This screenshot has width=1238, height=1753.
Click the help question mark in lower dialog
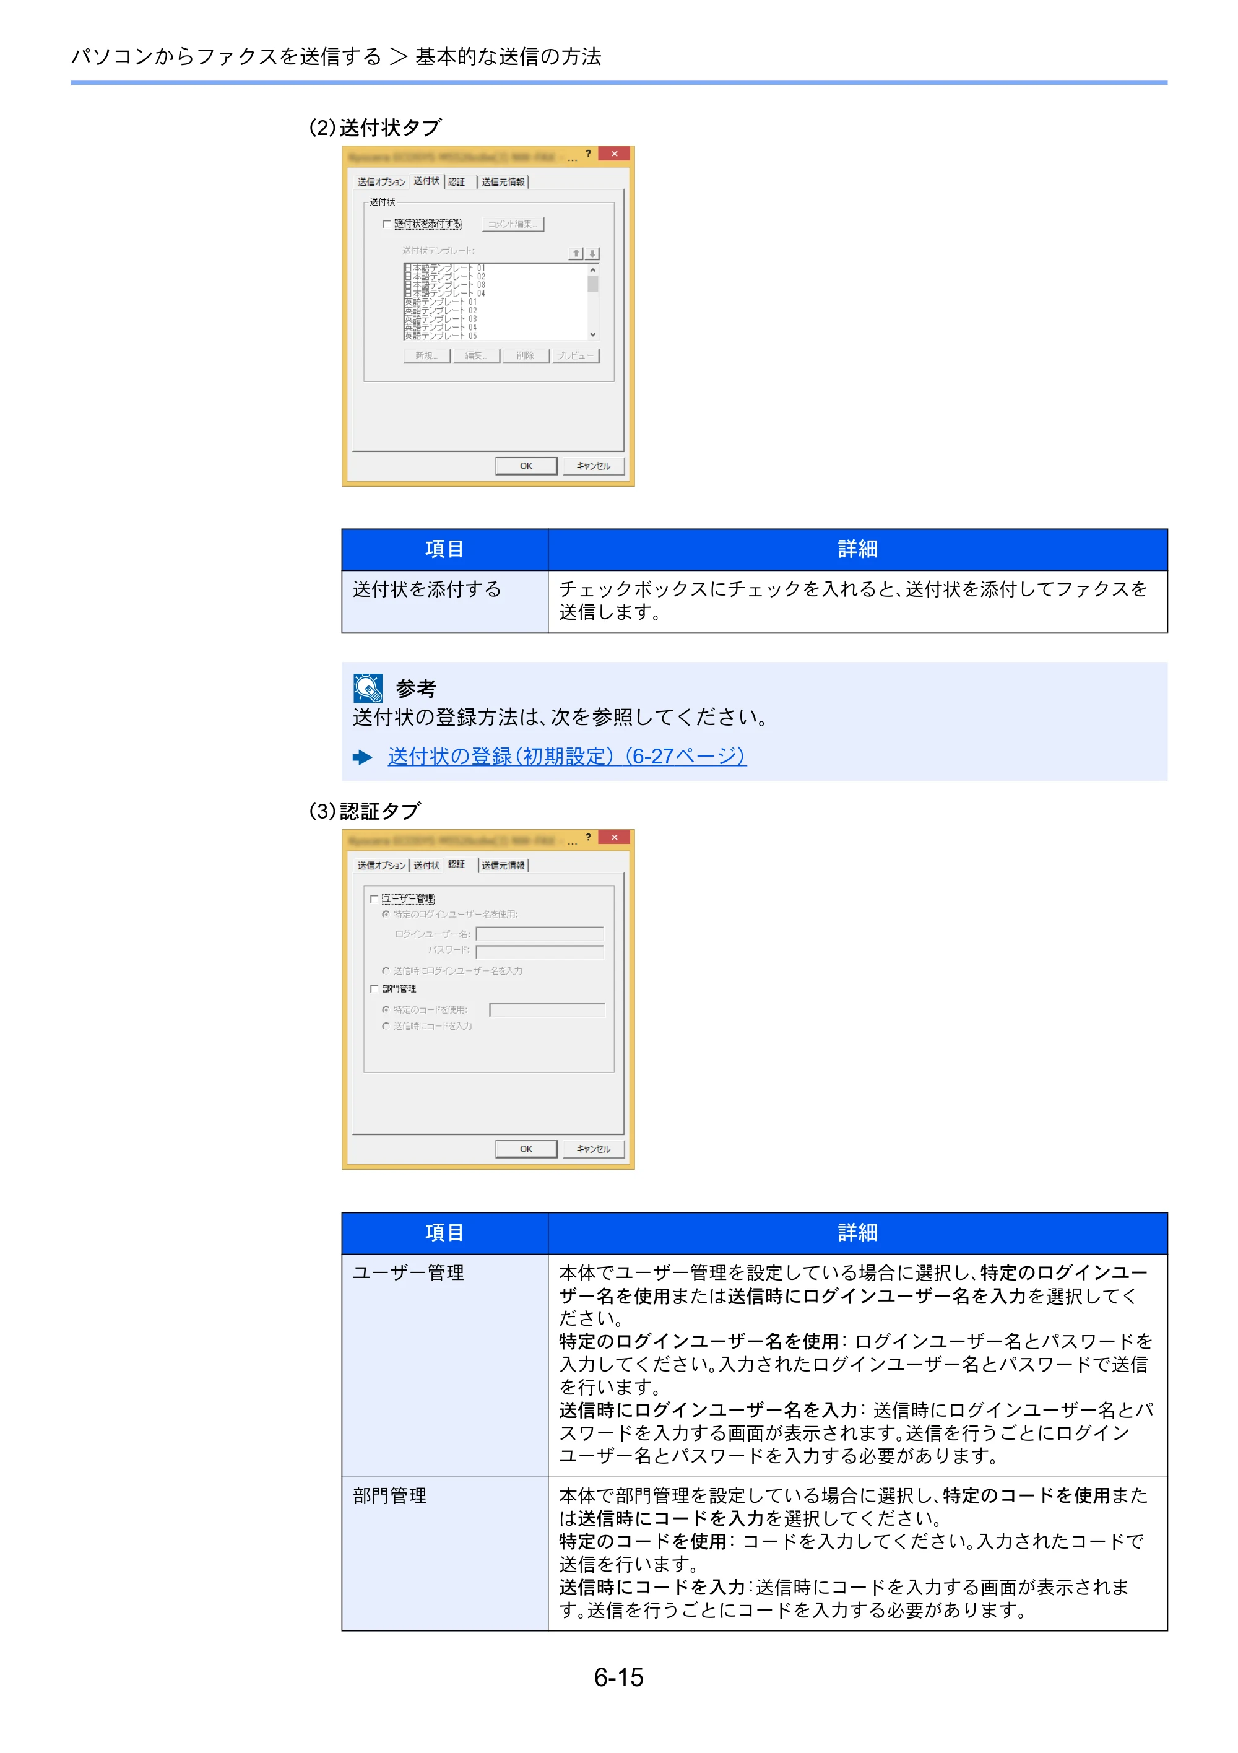click(x=587, y=837)
